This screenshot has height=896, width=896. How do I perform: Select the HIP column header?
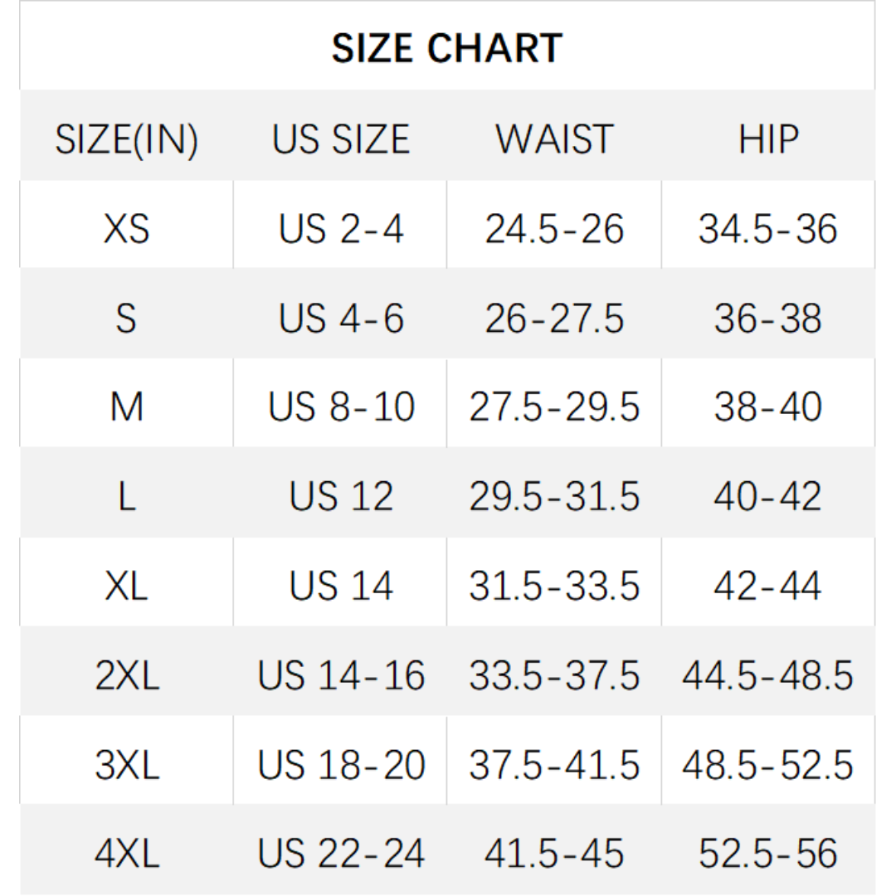click(768, 139)
